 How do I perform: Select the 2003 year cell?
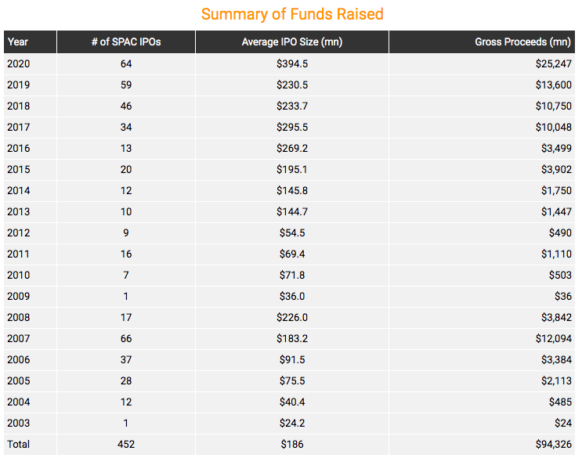tap(18, 423)
